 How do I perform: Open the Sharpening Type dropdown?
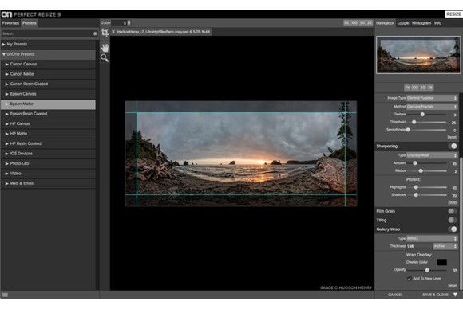(432, 155)
